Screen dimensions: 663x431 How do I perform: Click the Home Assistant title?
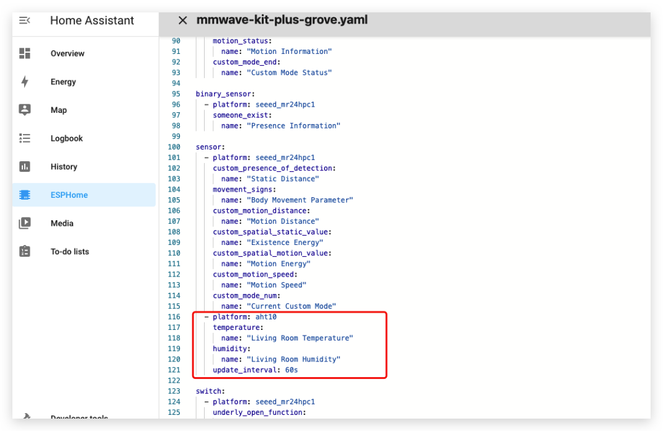[92, 20]
